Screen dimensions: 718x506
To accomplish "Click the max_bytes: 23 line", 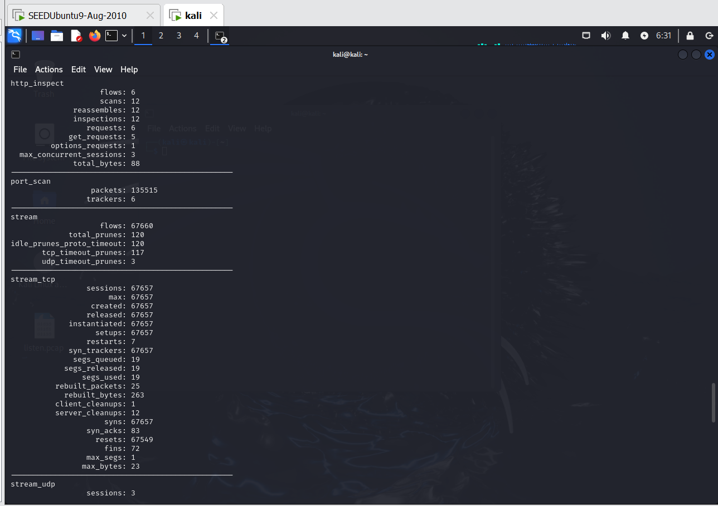I will click(111, 466).
